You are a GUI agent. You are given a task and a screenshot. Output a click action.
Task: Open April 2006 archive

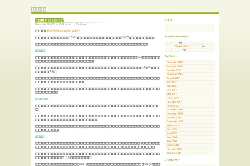point(172,141)
